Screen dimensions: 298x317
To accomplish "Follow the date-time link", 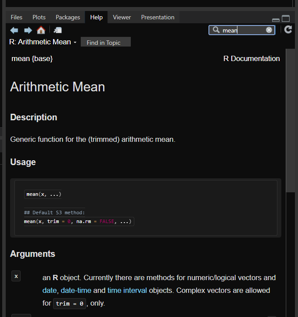I will [x=76, y=290].
